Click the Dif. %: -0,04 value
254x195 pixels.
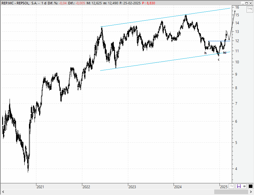click(x=57, y=3)
